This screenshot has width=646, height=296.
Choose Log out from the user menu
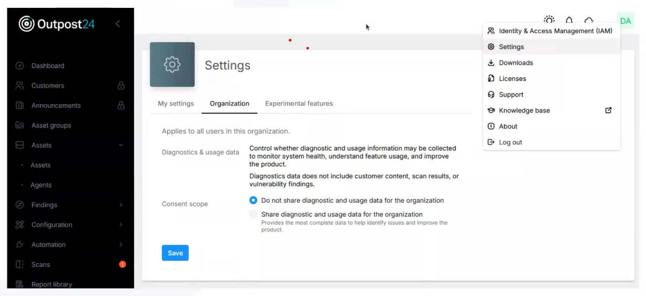click(510, 142)
